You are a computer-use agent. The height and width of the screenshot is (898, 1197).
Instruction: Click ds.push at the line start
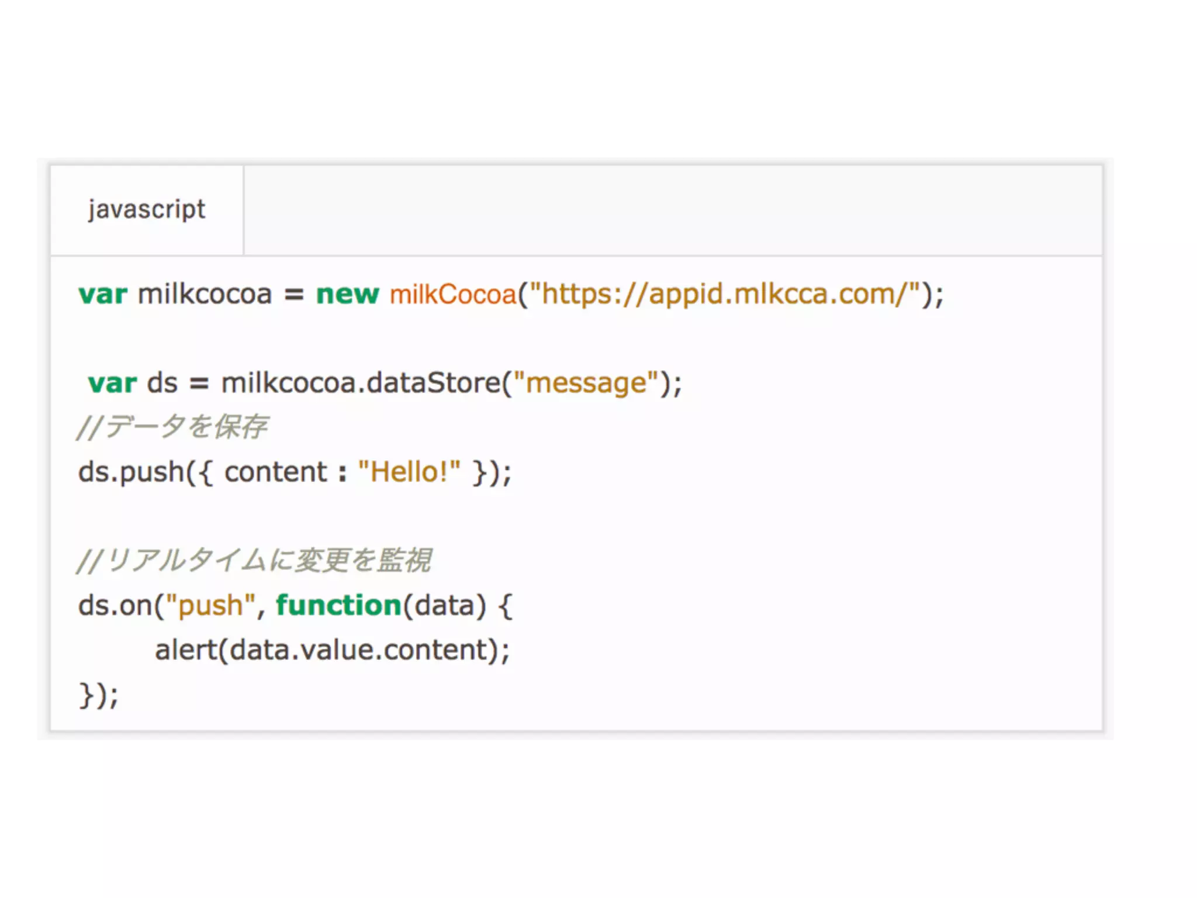[x=132, y=472]
